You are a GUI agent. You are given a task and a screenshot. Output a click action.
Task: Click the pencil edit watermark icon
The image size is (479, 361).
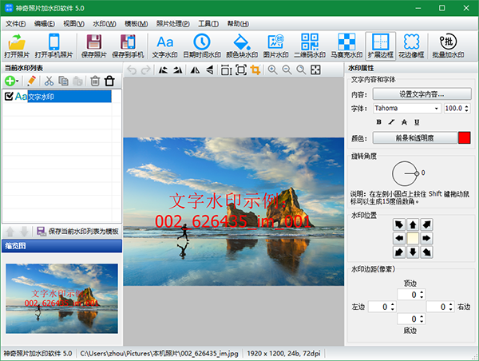coord(31,81)
